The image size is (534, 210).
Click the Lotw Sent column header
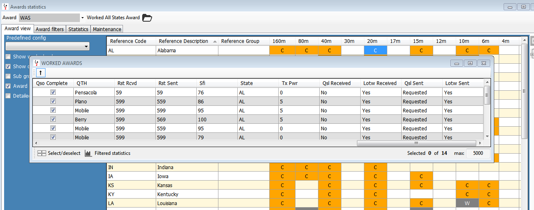click(463, 83)
